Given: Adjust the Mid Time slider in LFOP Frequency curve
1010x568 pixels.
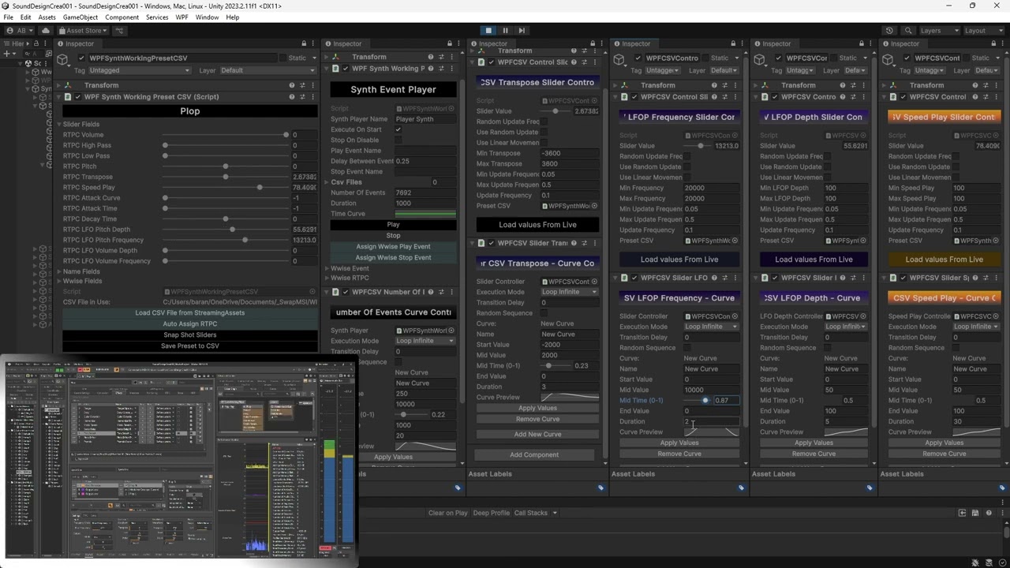Looking at the screenshot, I should tap(697, 401).
